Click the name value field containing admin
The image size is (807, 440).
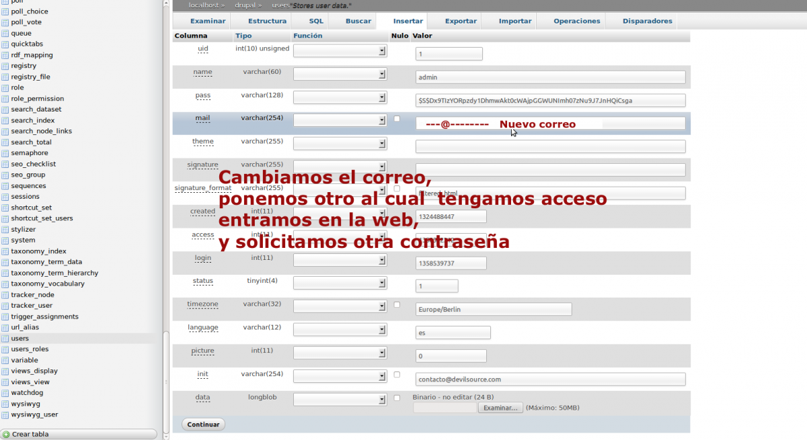coord(550,77)
